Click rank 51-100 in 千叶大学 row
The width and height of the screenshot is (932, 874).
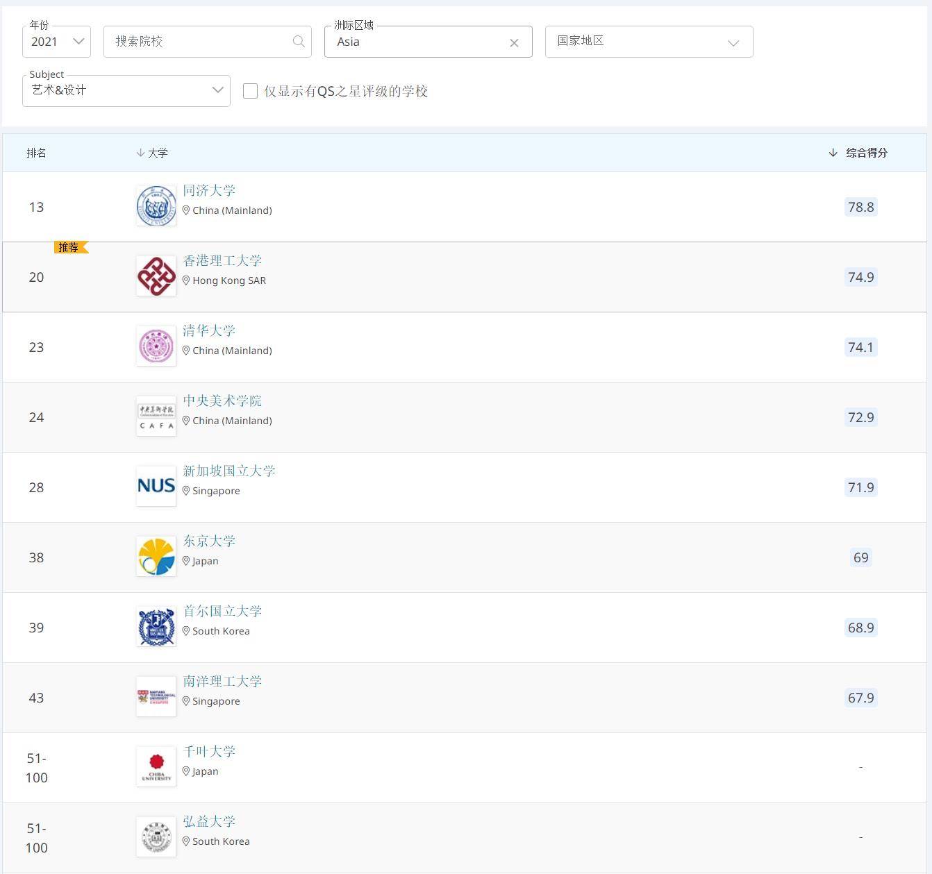36,768
